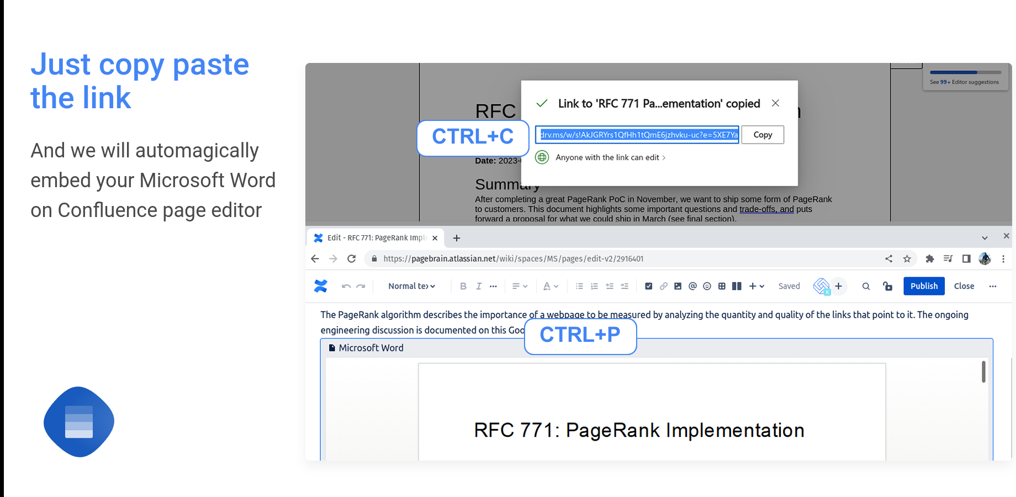1016x497 pixels.
Task: Click the embedded Word document scrollbar
Action: click(x=983, y=372)
